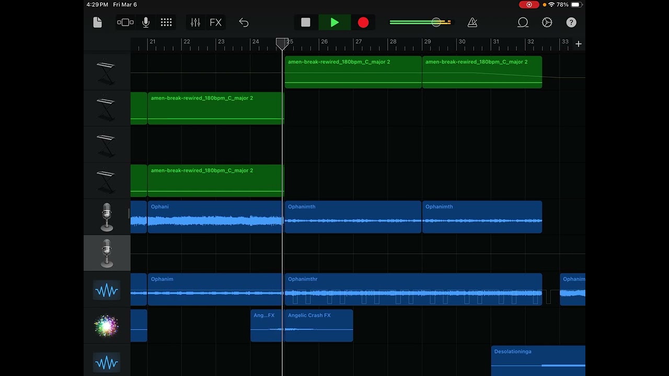Select the highlighted empty microphone track header
Viewport: 669px width, 376px height.
tap(107, 253)
